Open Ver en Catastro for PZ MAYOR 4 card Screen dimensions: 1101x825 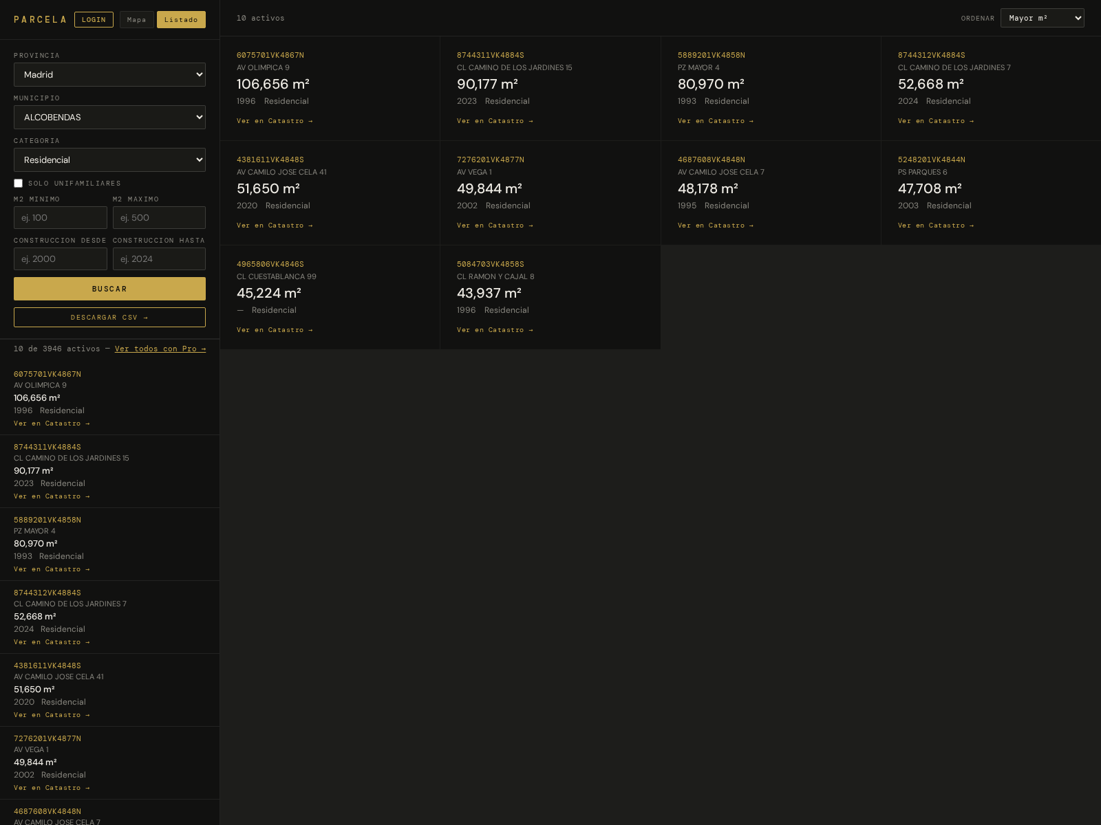click(x=716, y=121)
